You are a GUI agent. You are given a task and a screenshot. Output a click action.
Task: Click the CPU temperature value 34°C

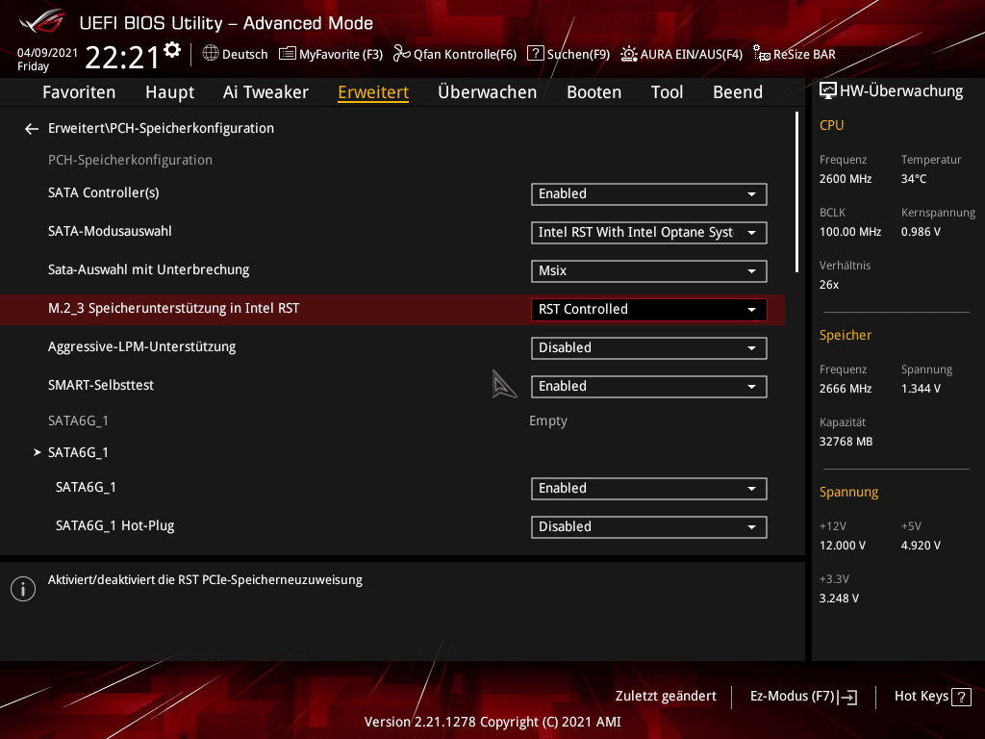914,179
